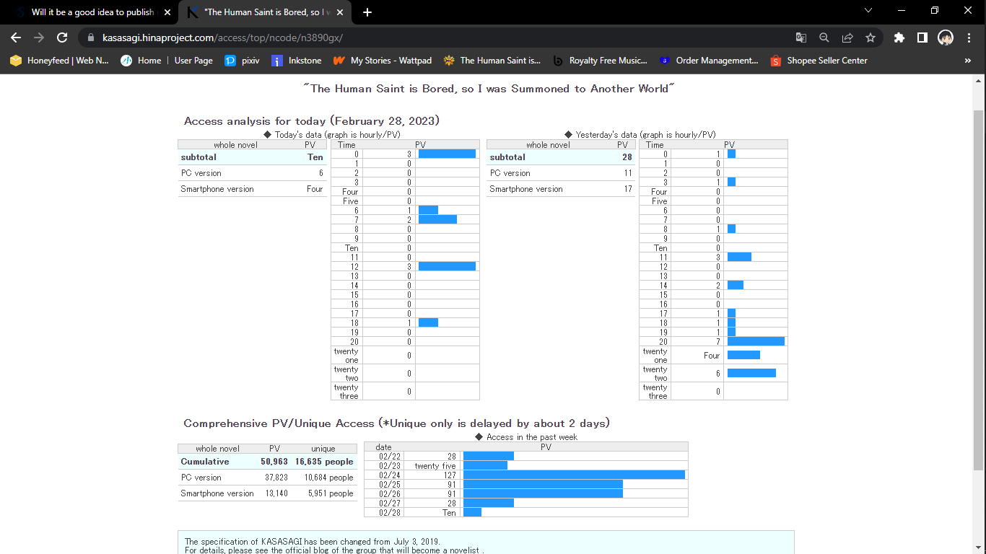Close the "The Human Saint is Bored" tab

tap(340, 12)
